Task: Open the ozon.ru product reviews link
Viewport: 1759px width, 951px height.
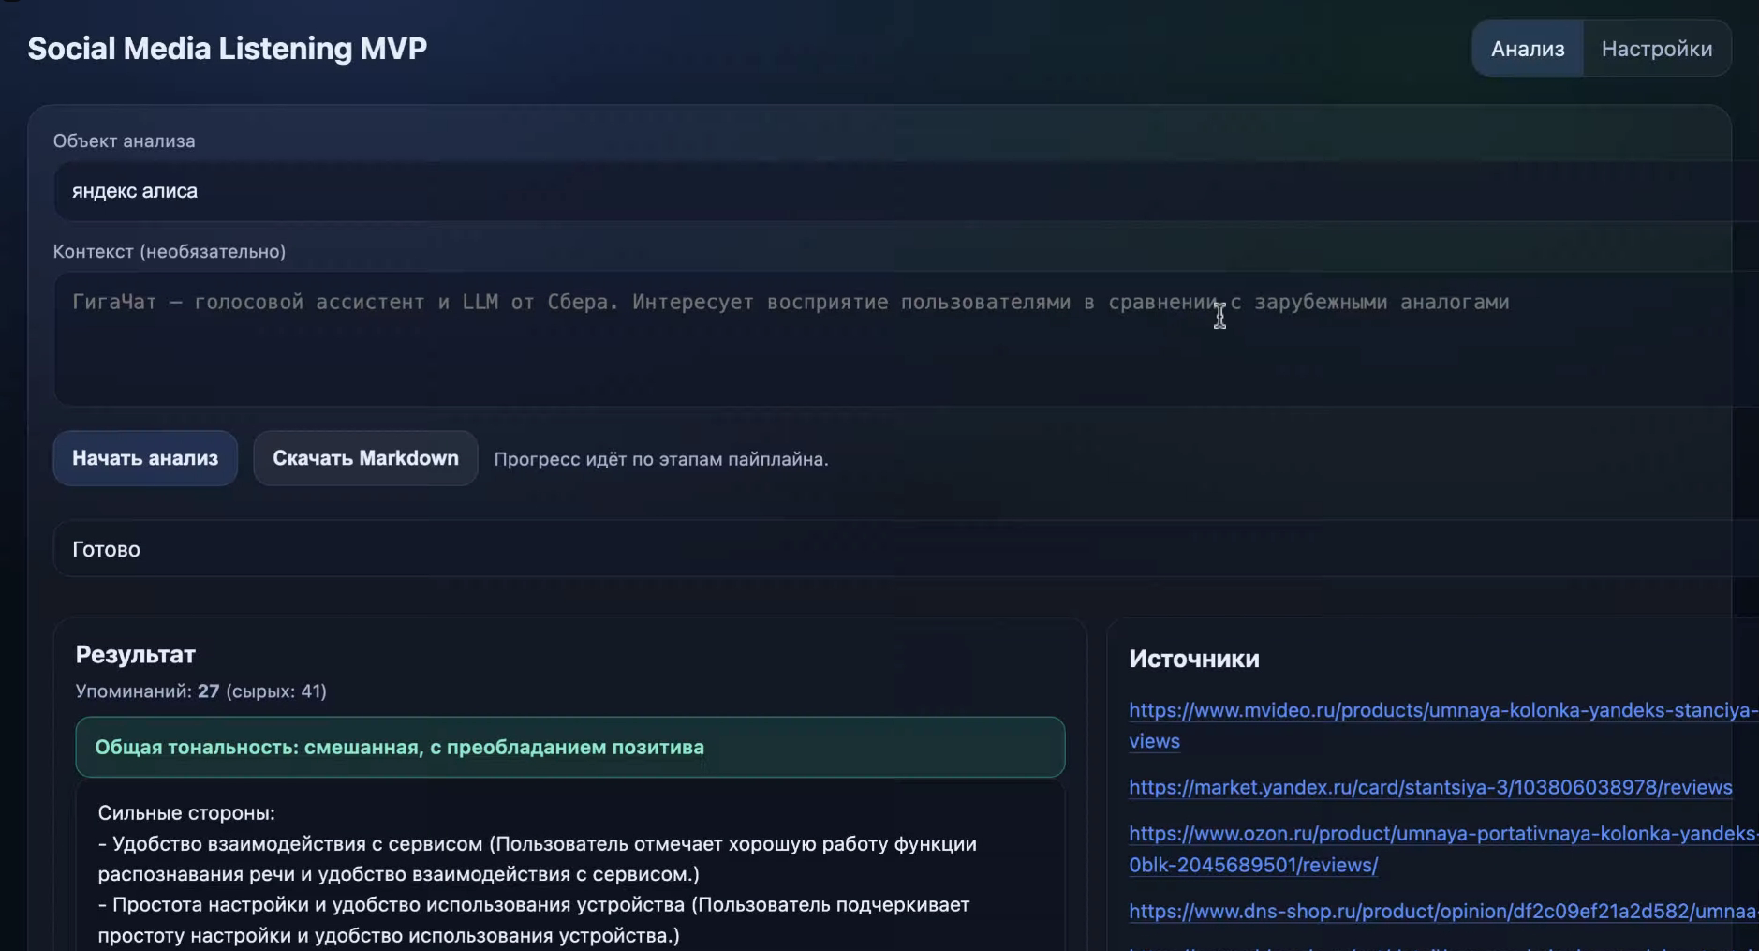Action: (x=1443, y=849)
